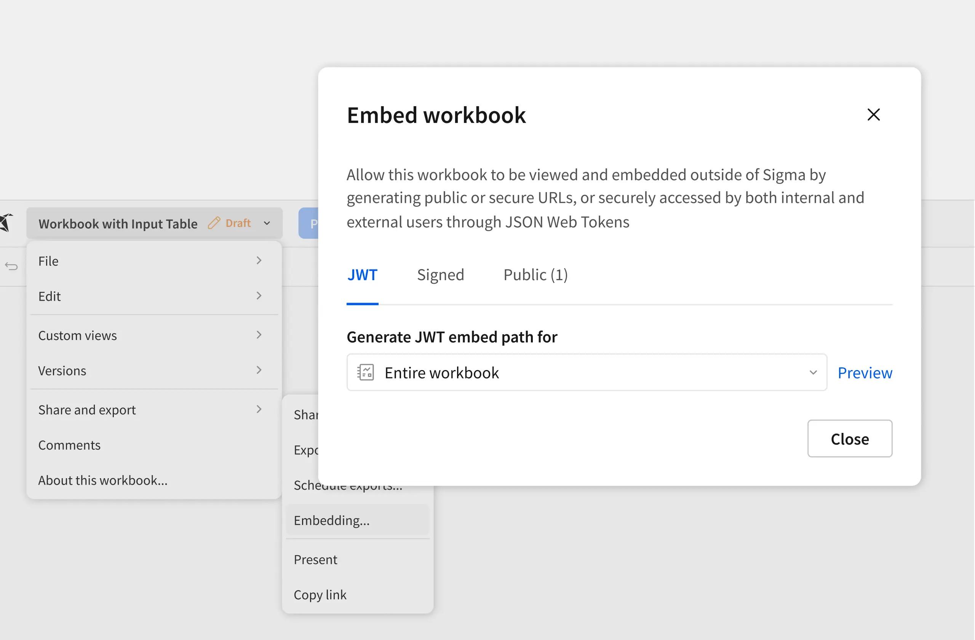This screenshot has width=975, height=640.
Task: Click the workbook icon in the embed path dropdown
Action: (365, 373)
